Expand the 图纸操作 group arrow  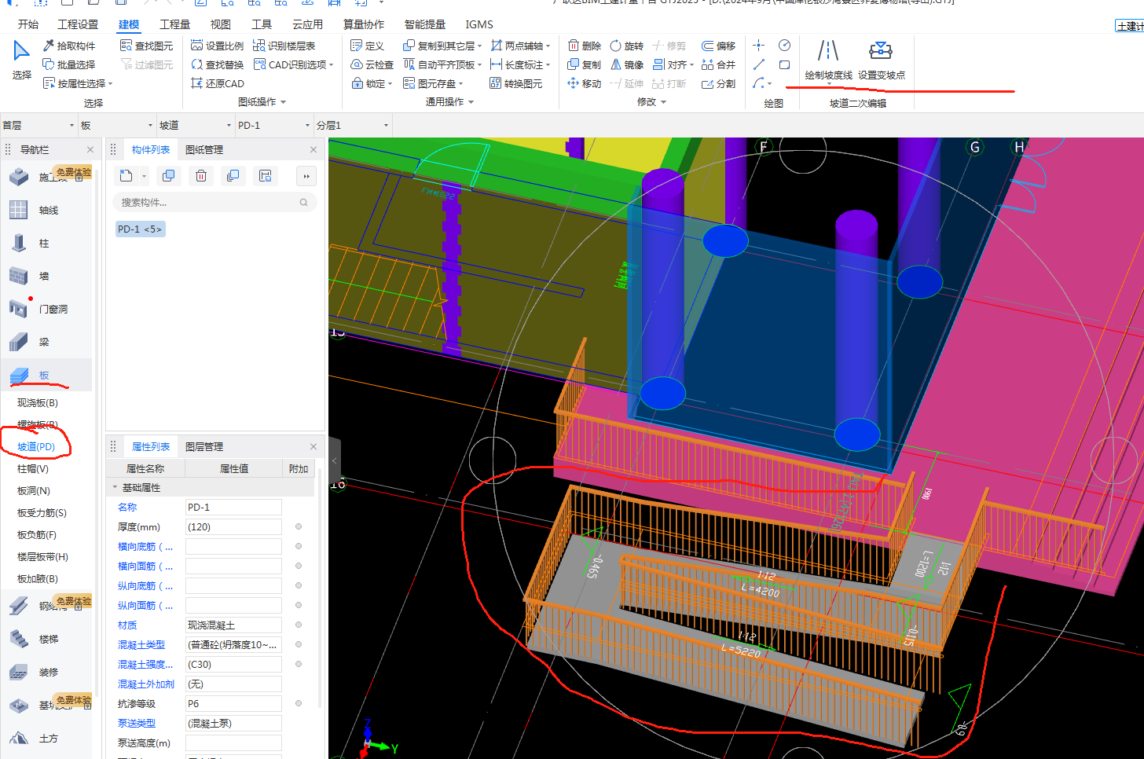[x=283, y=102]
